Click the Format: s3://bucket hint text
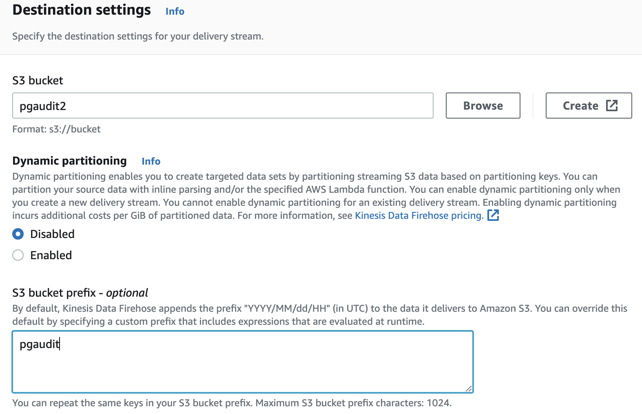Image resolution: width=642 pixels, height=414 pixels. coord(56,129)
